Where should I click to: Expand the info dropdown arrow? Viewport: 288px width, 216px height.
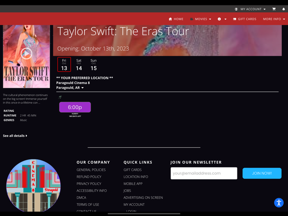[x=225, y=19]
